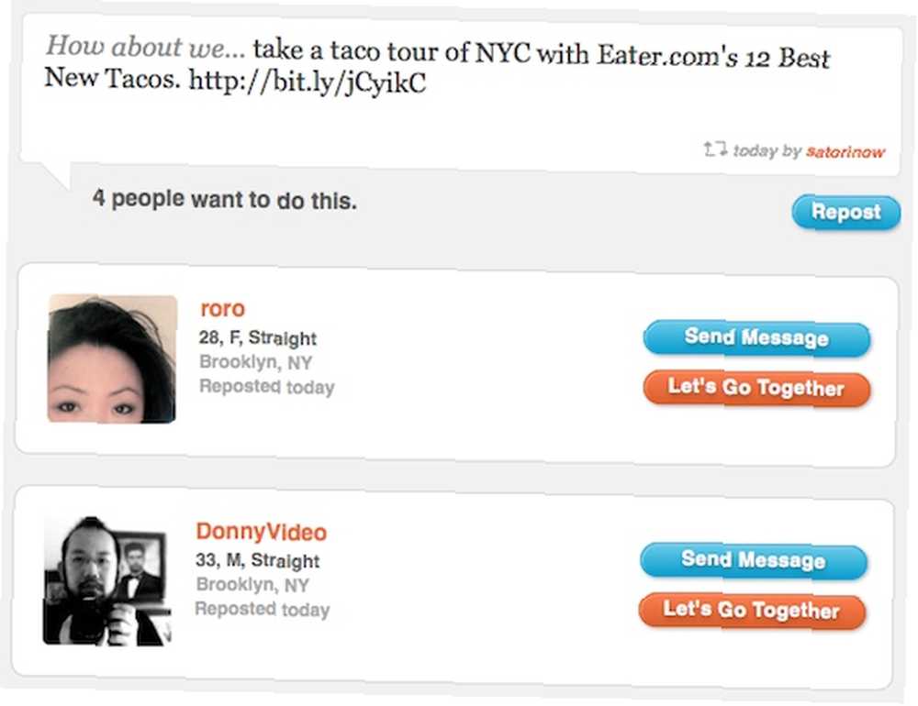Click 'Reposted today' under roro

[x=266, y=387]
